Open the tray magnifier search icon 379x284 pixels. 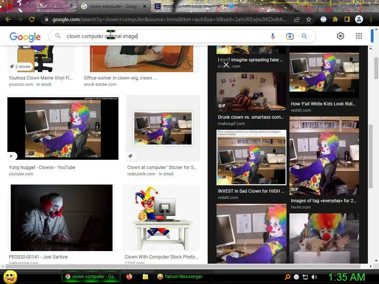pos(287,277)
